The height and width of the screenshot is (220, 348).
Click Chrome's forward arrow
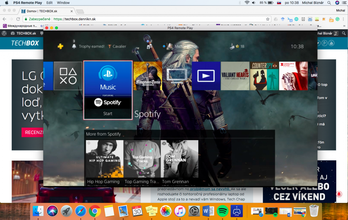click(11, 19)
